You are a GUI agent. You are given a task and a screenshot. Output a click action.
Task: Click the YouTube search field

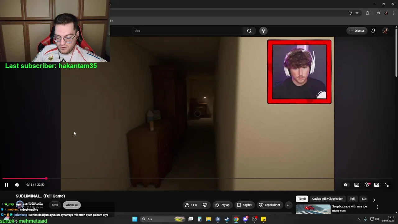(x=187, y=31)
